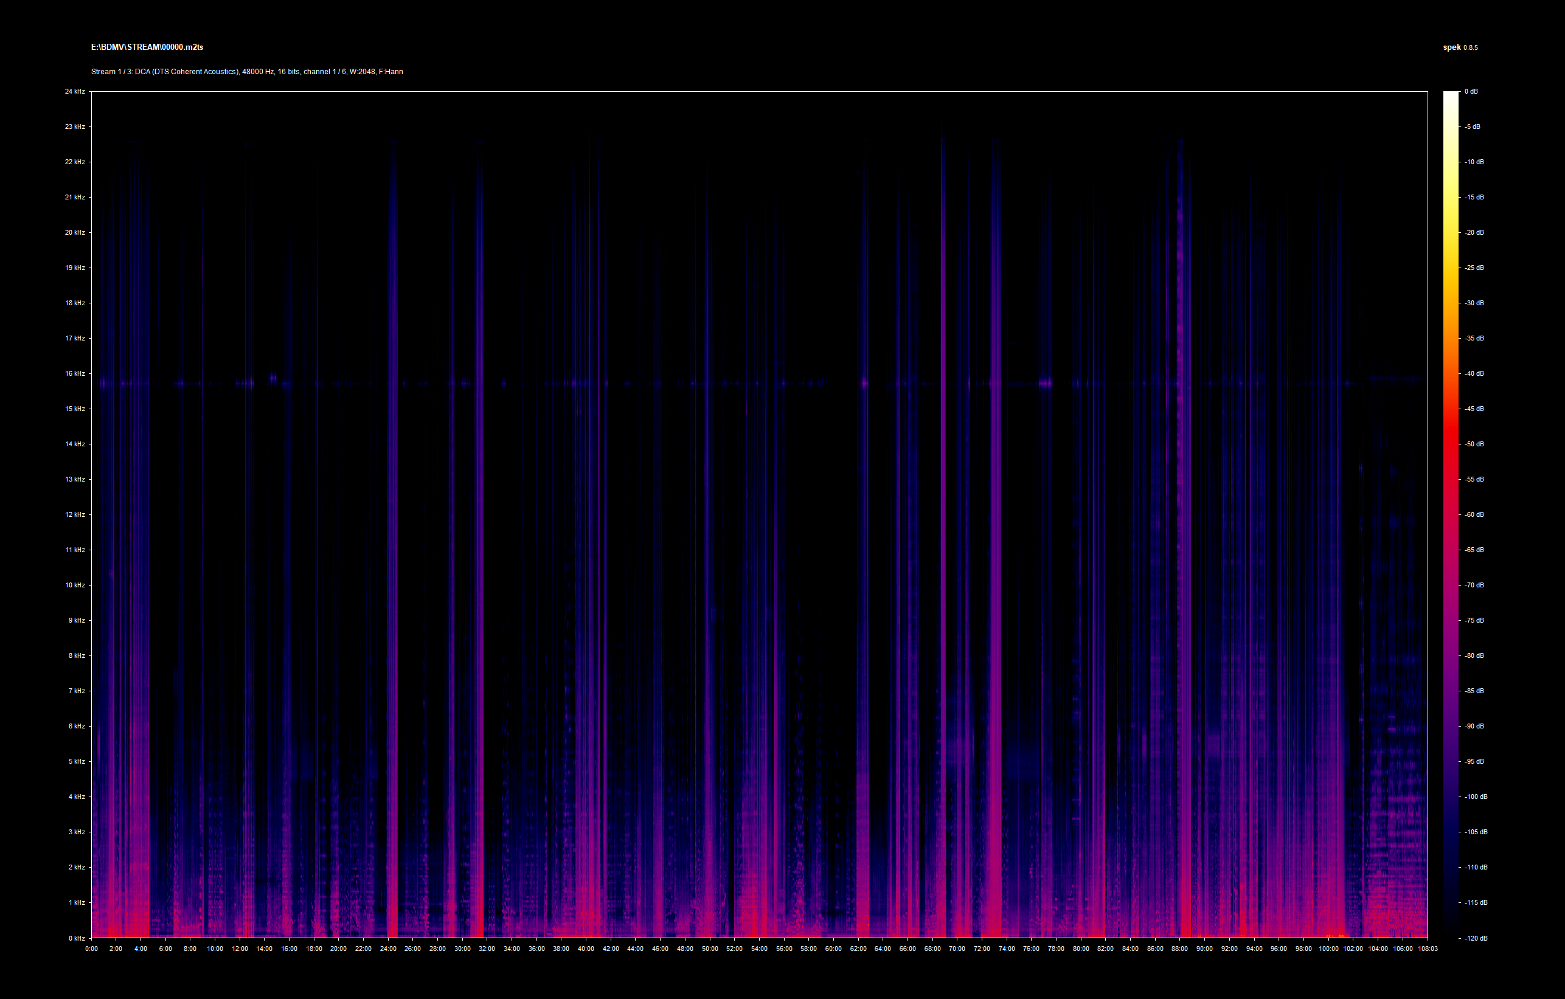Viewport: 1565px width, 999px height.
Task: Click the -60 dB scale label
Action: pyautogui.click(x=1473, y=514)
